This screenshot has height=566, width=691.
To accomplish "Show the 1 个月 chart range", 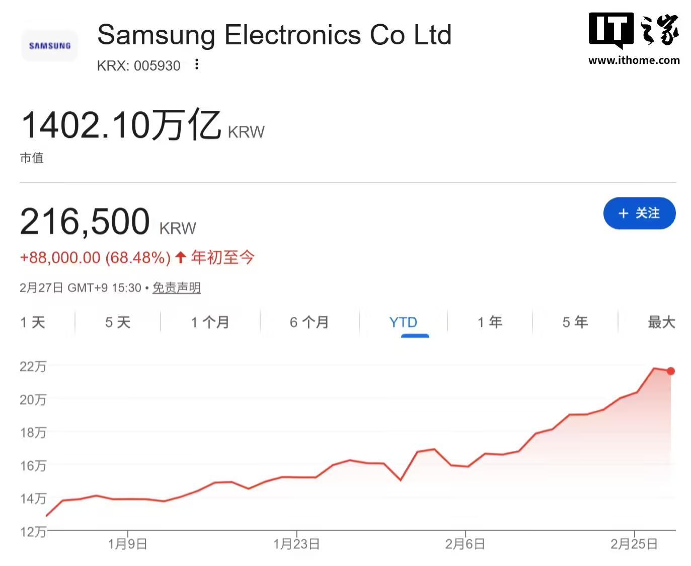I will pyautogui.click(x=210, y=322).
